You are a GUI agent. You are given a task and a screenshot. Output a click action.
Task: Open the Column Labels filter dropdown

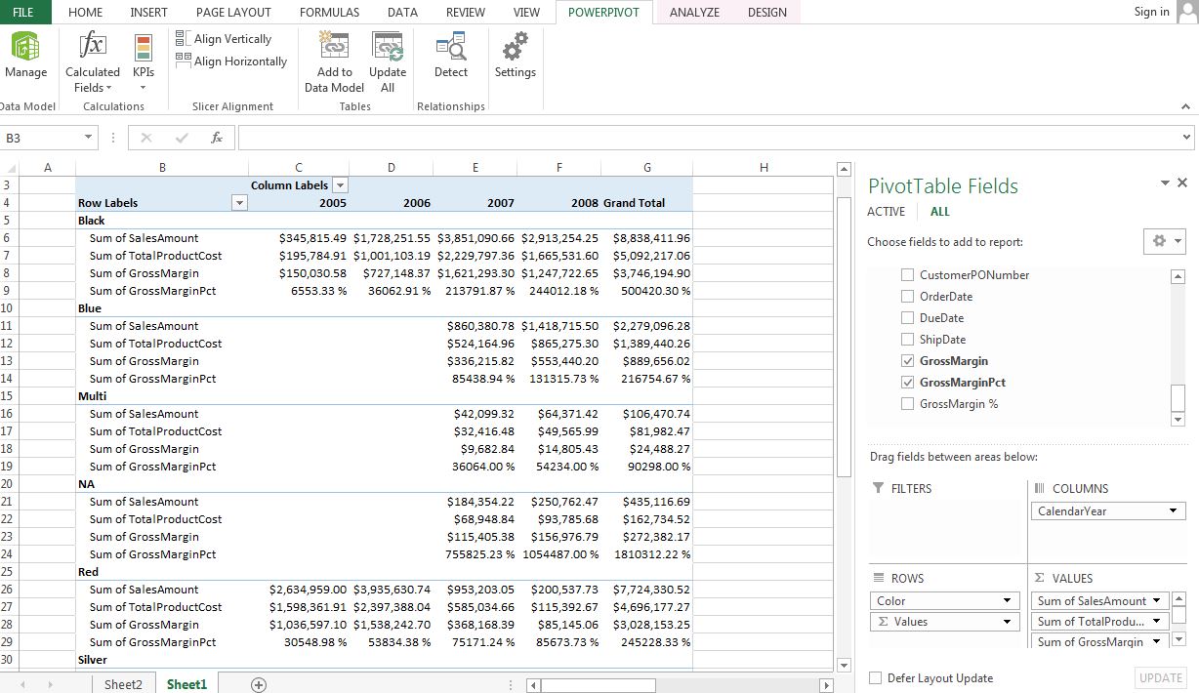[x=339, y=184]
